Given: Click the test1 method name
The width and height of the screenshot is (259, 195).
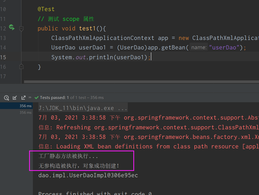Looking at the screenshot, I should (x=87, y=28).
